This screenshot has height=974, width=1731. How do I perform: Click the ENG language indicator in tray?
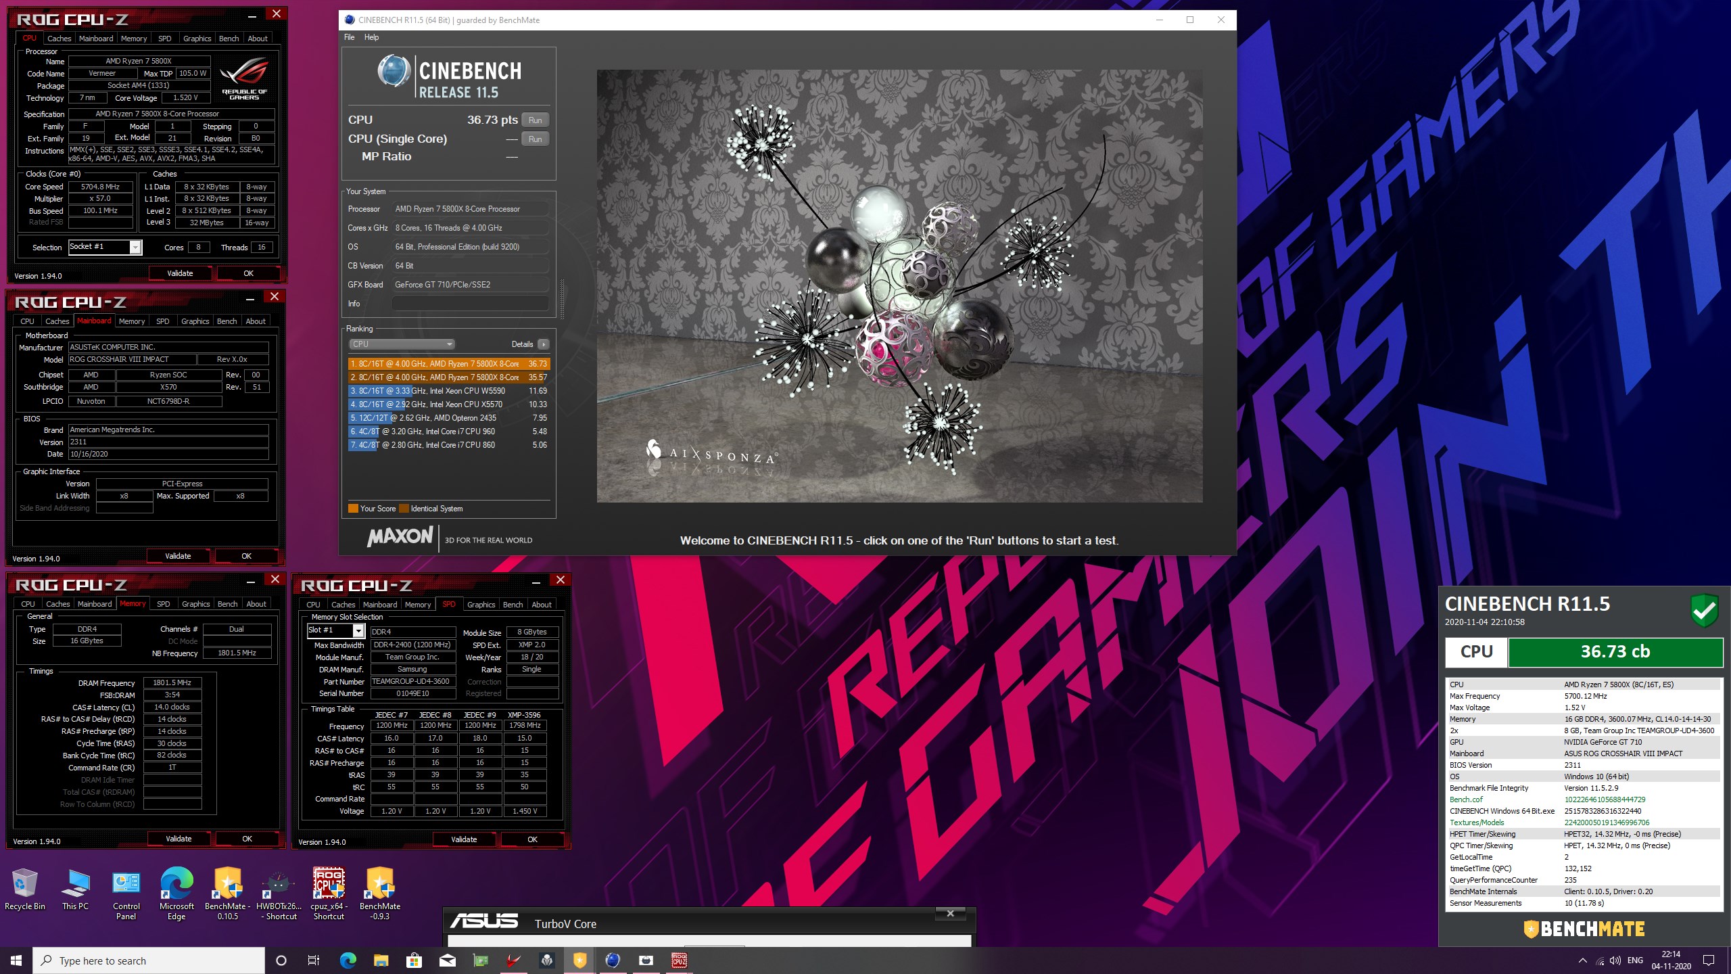point(1635,961)
